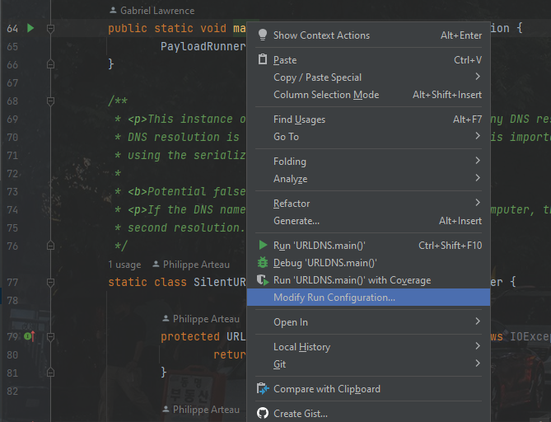Click the green run gutter icon at line 64
This screenshot has width=551, height=422.
coord(30,28)
